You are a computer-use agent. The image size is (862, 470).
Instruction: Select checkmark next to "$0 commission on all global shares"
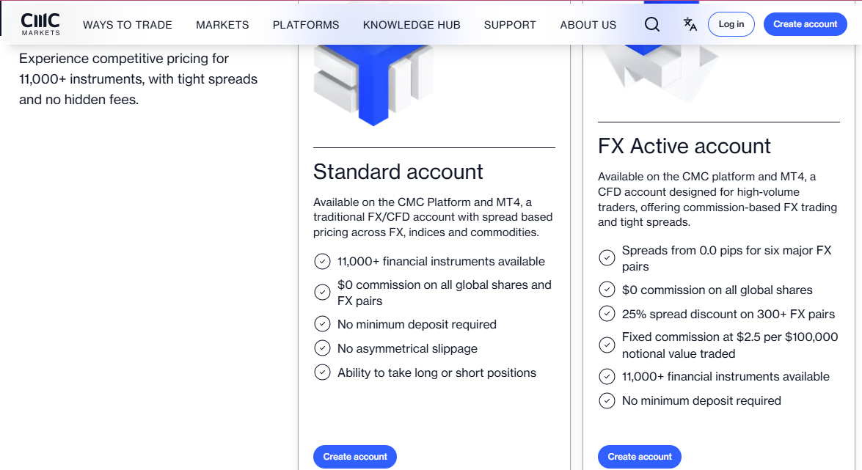(x=607, y=289)
